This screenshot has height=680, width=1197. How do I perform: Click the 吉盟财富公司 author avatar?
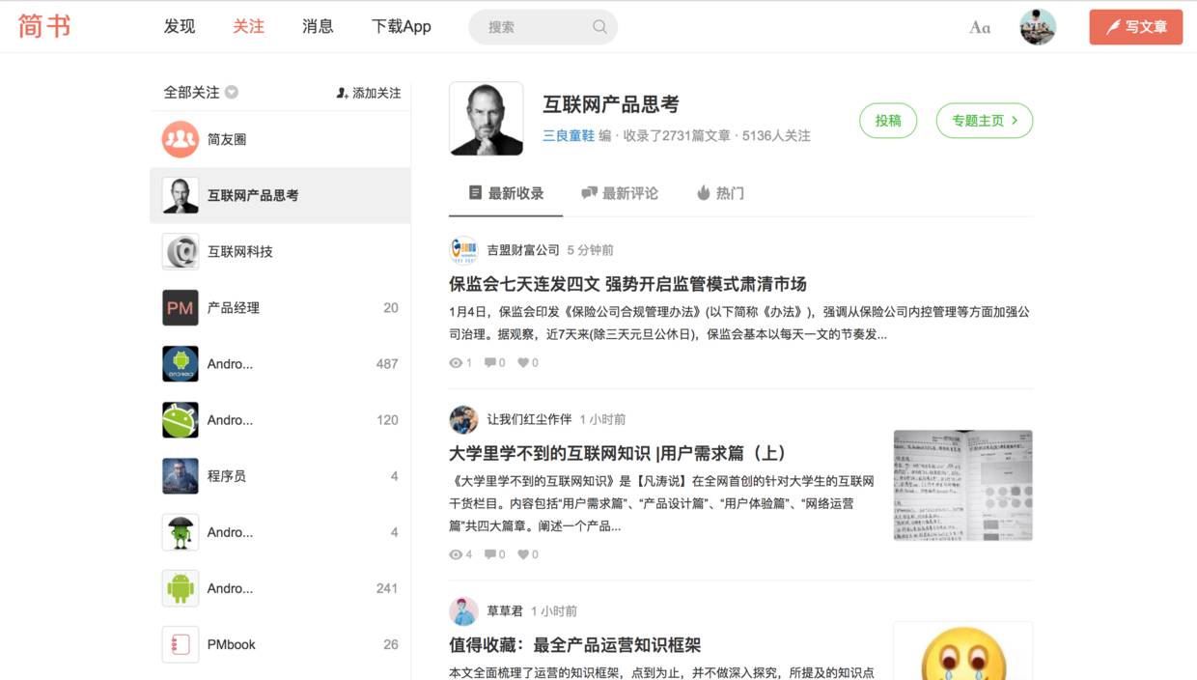click(463, 250)
